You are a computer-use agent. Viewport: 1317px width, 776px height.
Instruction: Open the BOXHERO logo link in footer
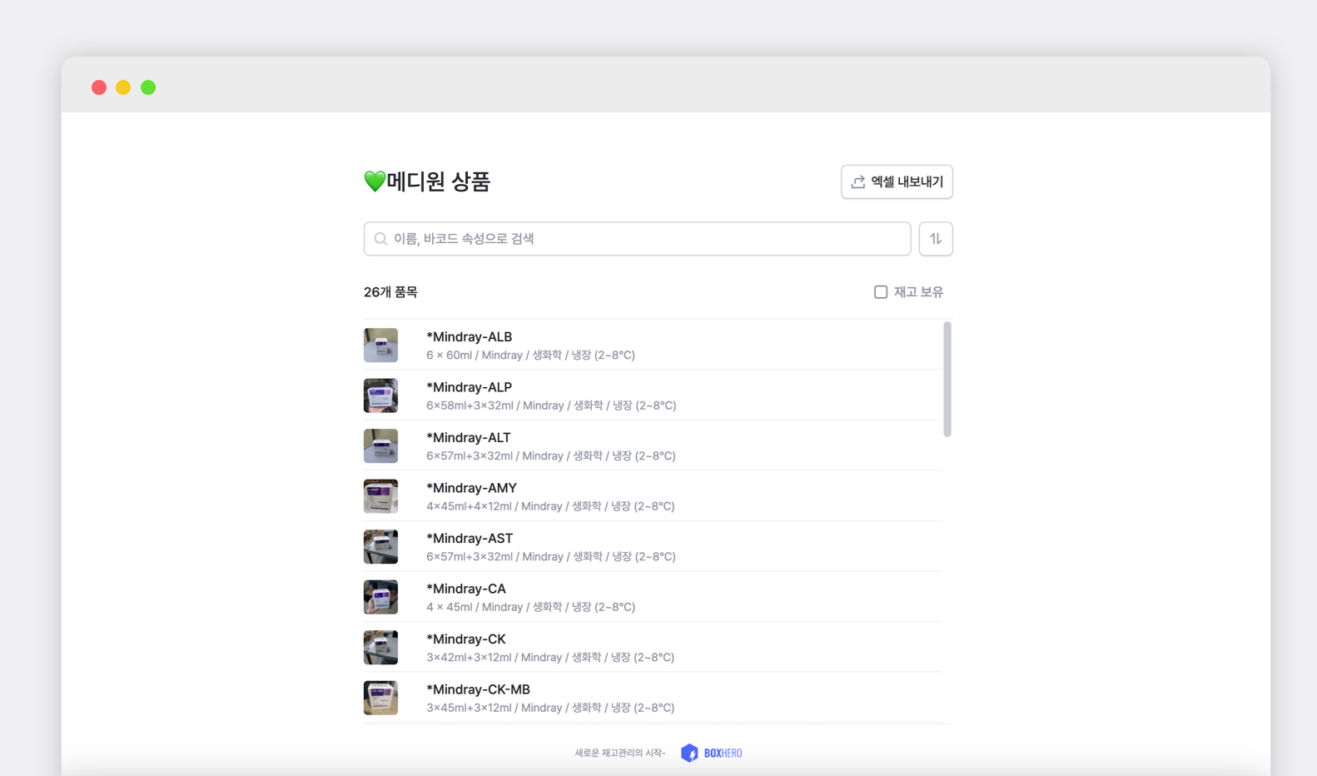click(x=712, y=753)
